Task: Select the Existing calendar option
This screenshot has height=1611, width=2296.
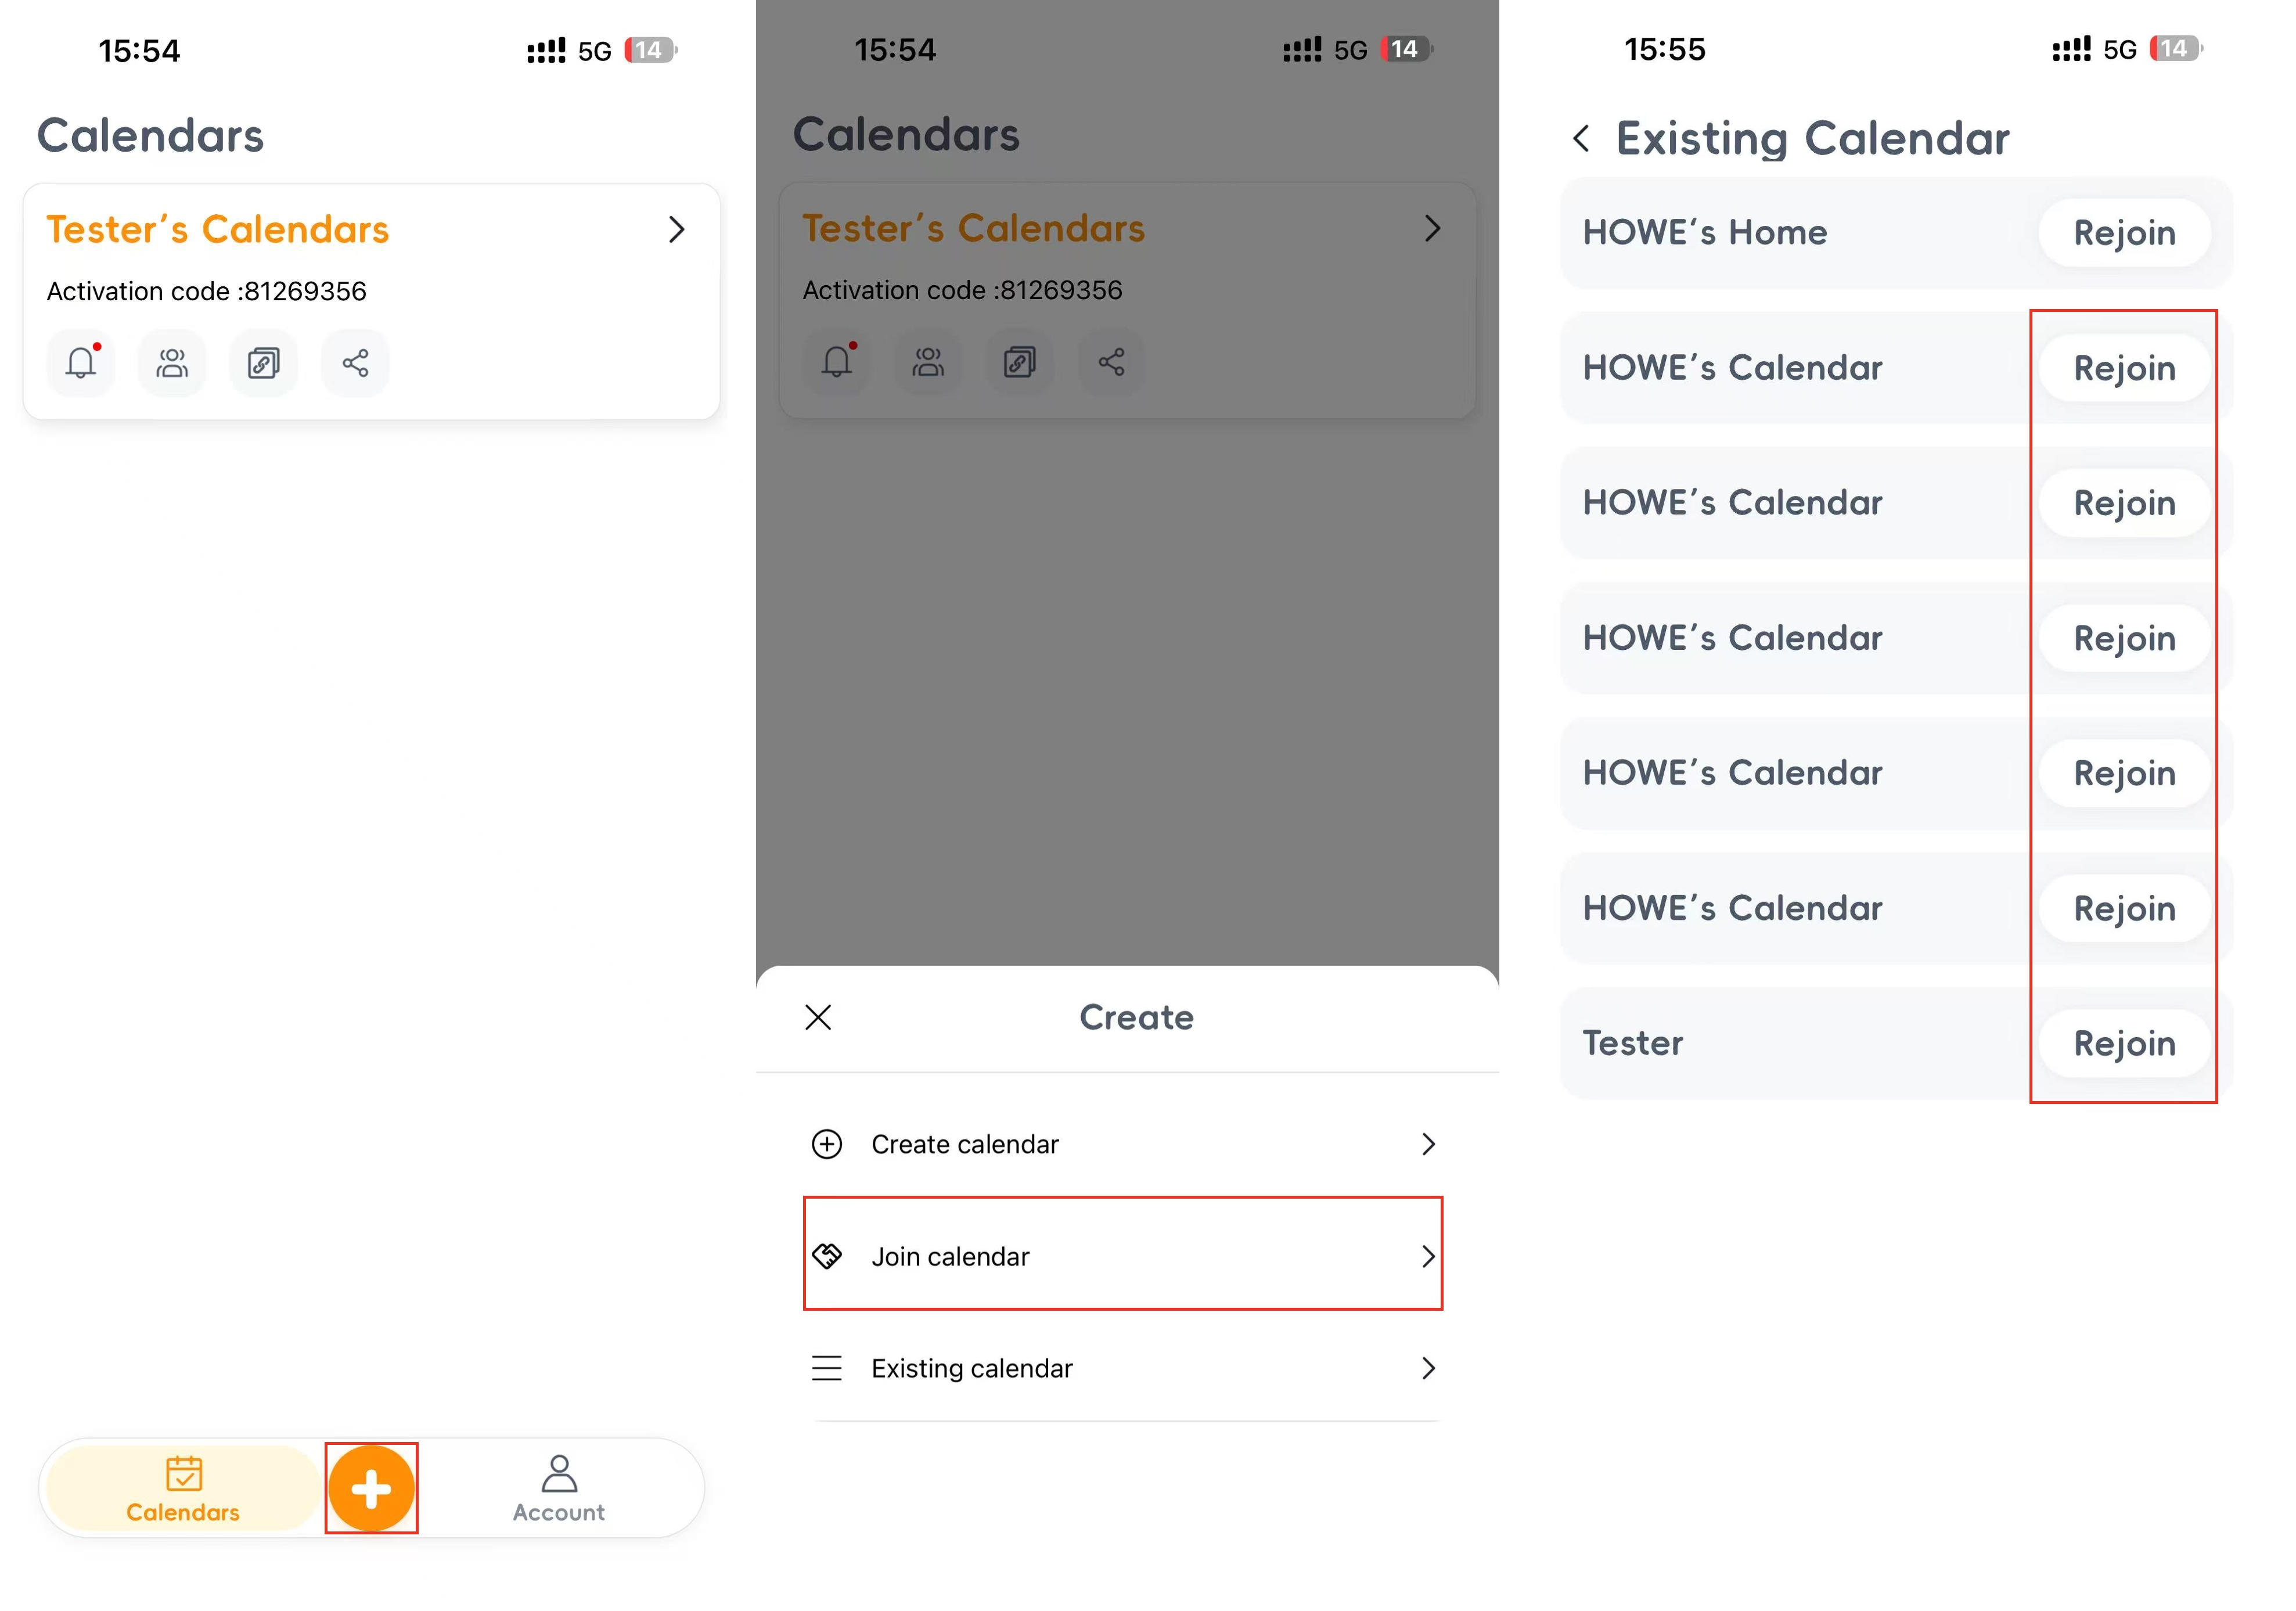Action: tap(1123, 1368)
